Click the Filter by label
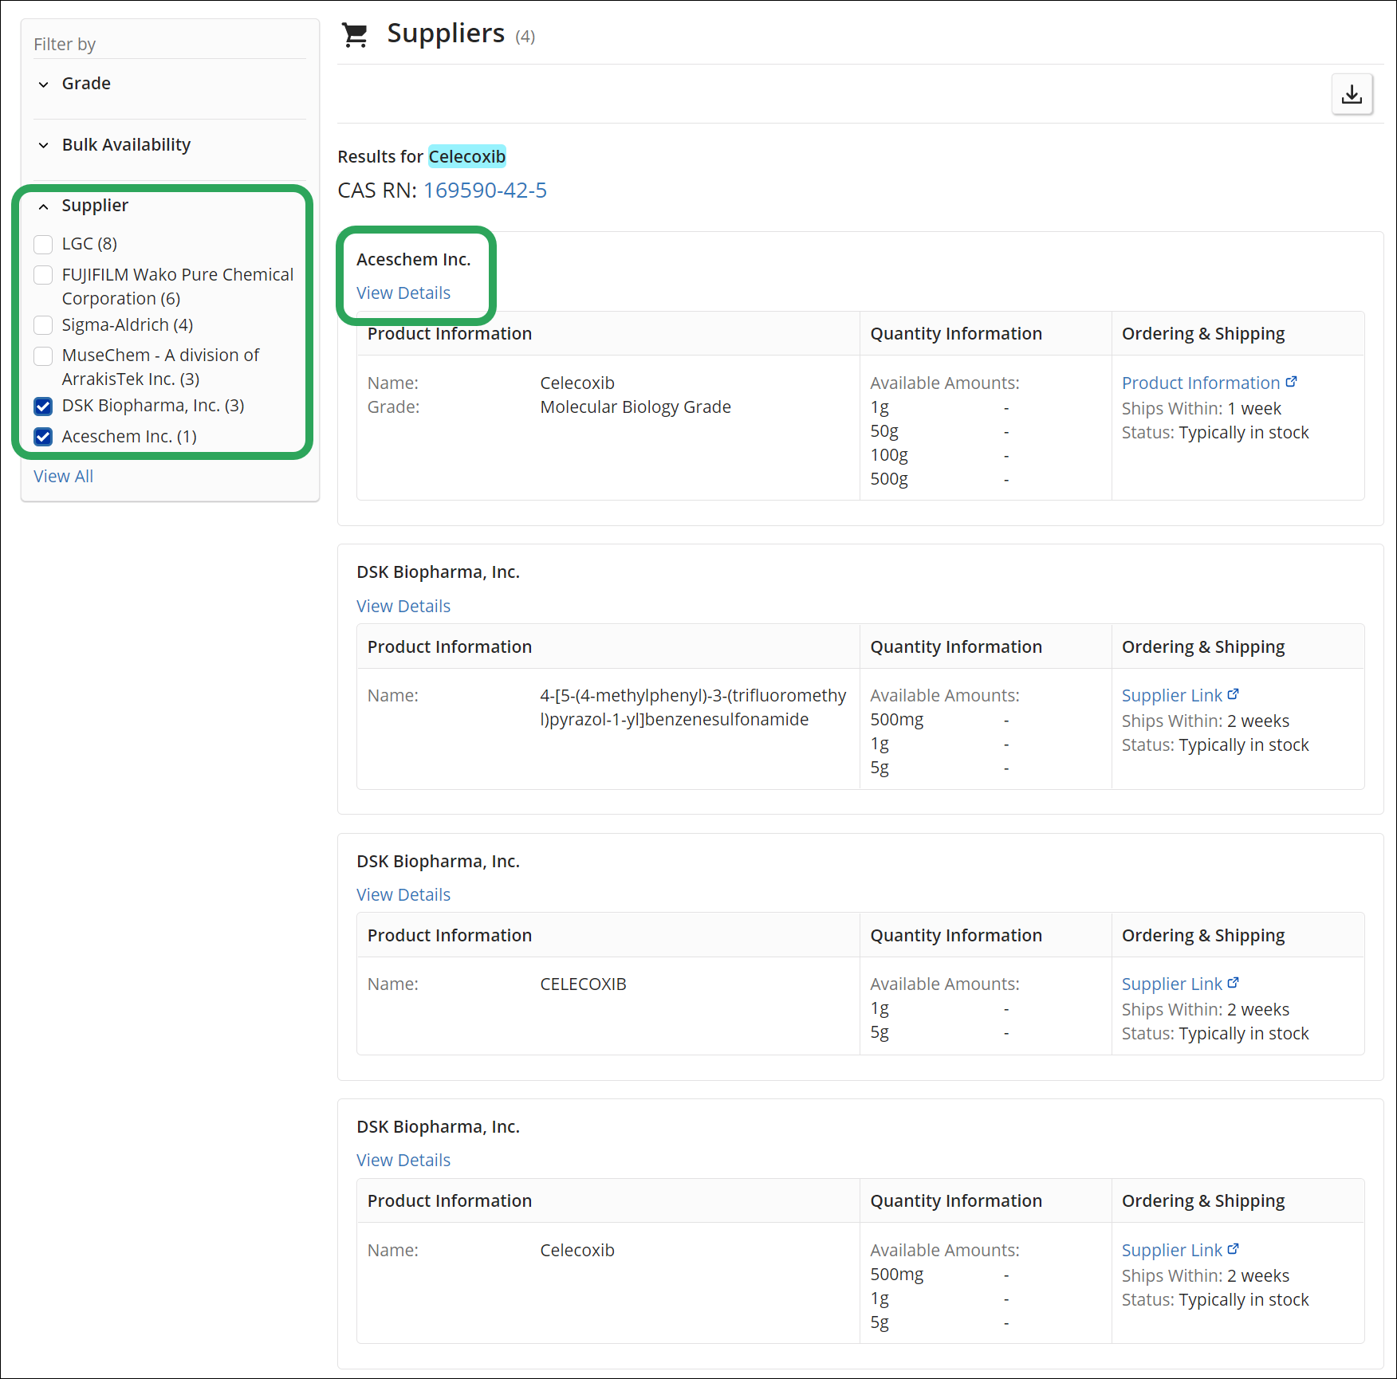 [x=65, y=44]
